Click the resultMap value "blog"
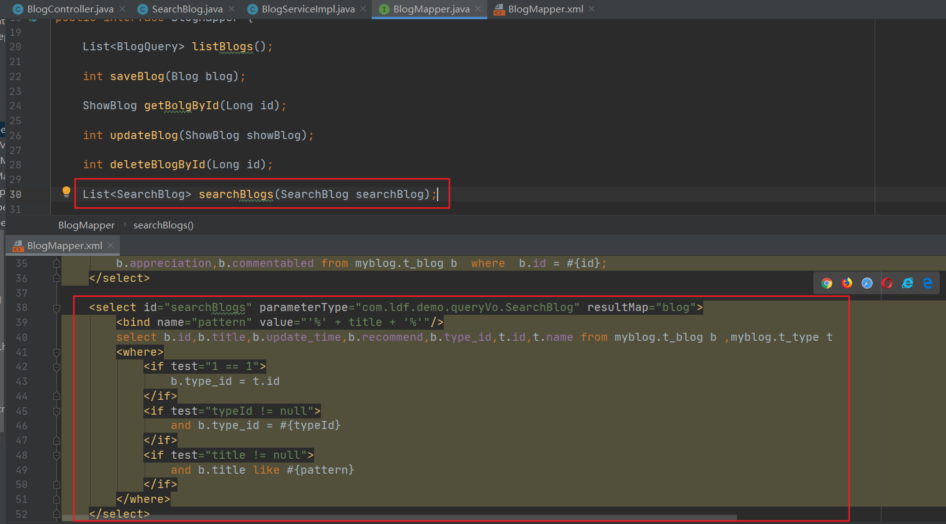This screenshot has width=946, height=524. [676, 307]
